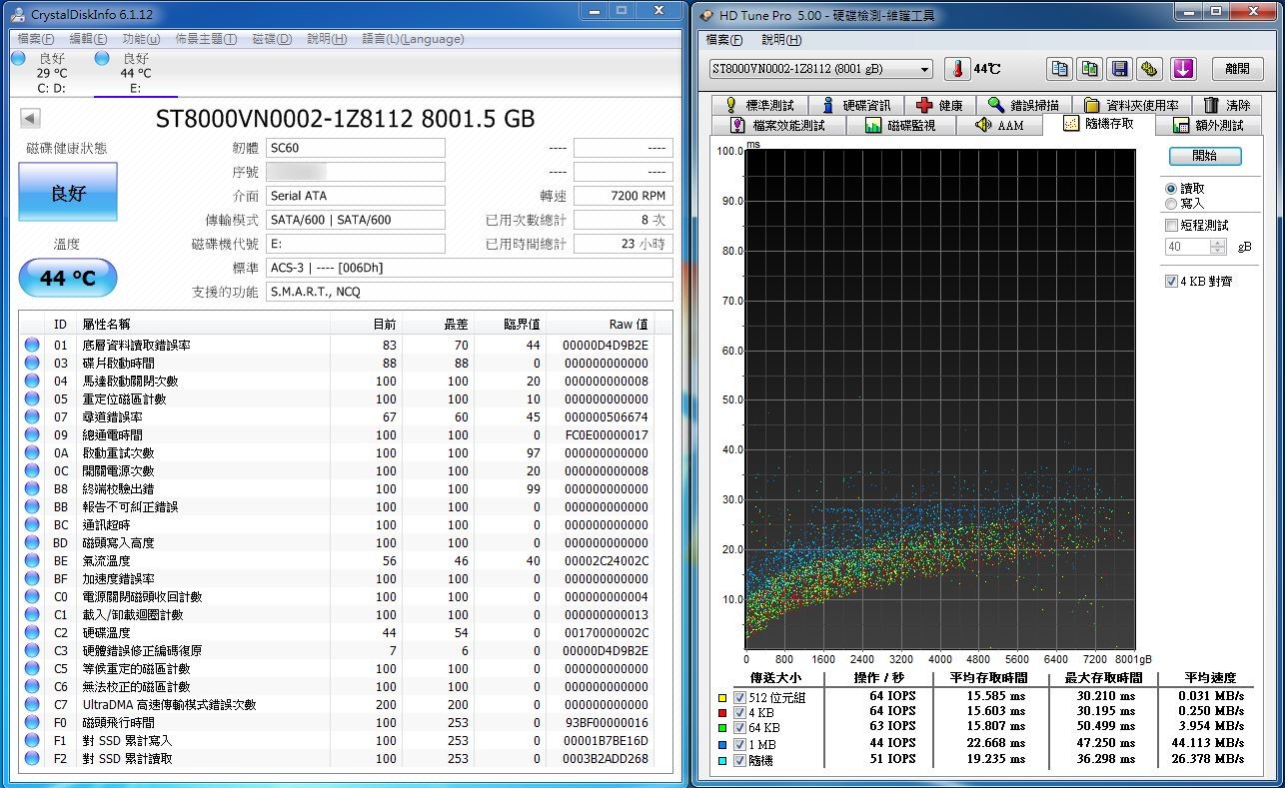Switch to the AAM tab
1285x788 pixels.
click(999, 125)
